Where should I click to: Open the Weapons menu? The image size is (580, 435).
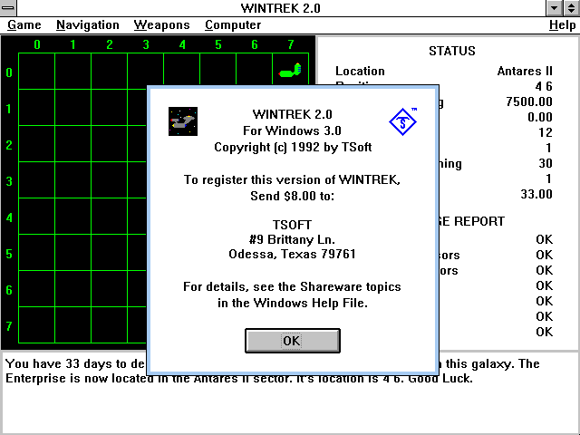coord(161,25)
